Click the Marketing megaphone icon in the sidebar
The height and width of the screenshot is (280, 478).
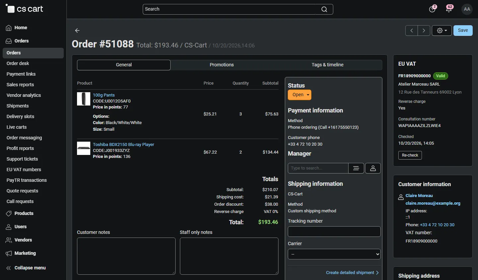[9, 253]
